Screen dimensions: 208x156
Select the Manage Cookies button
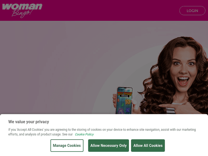pyautogui.click(x=67, y=145)
